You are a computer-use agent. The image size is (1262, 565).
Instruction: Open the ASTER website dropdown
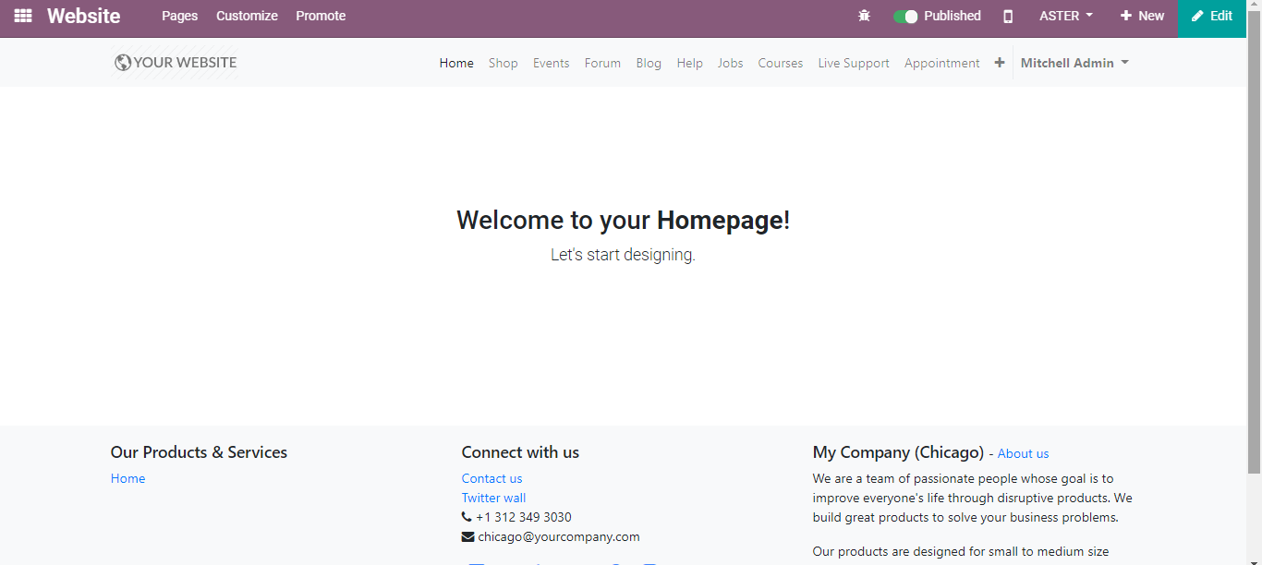1066,16
